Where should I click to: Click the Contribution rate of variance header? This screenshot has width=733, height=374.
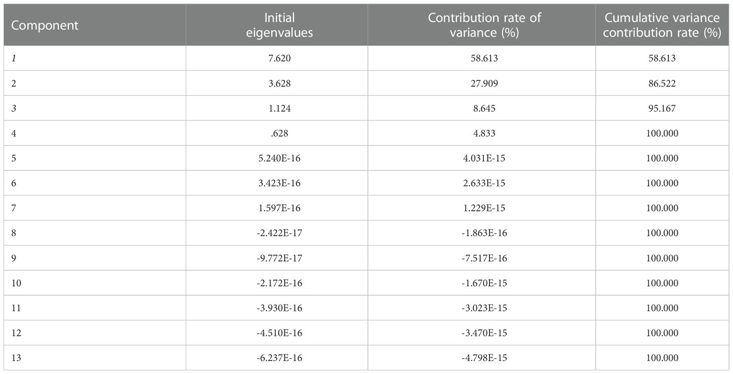(x=484, y=25)
